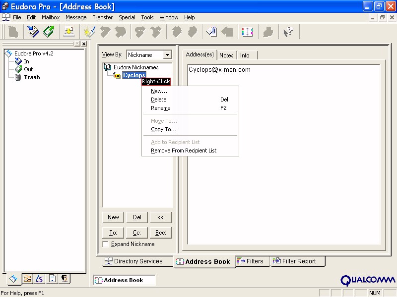Choose Copy To... from context menu
This screenshot has height=297, width=397.
point(190,129)
